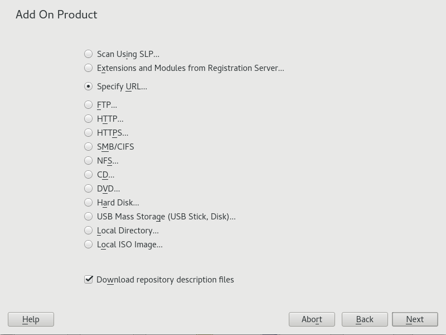Choose the NFS radio option

89,160
